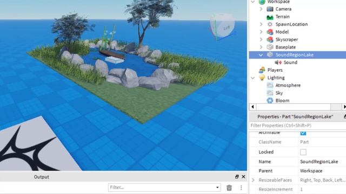Select Atmosphere in the Explorer tree

(x=288, y=85)
